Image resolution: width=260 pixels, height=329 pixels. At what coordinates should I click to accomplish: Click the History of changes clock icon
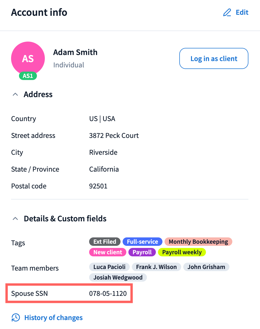(x=16, y=317)
